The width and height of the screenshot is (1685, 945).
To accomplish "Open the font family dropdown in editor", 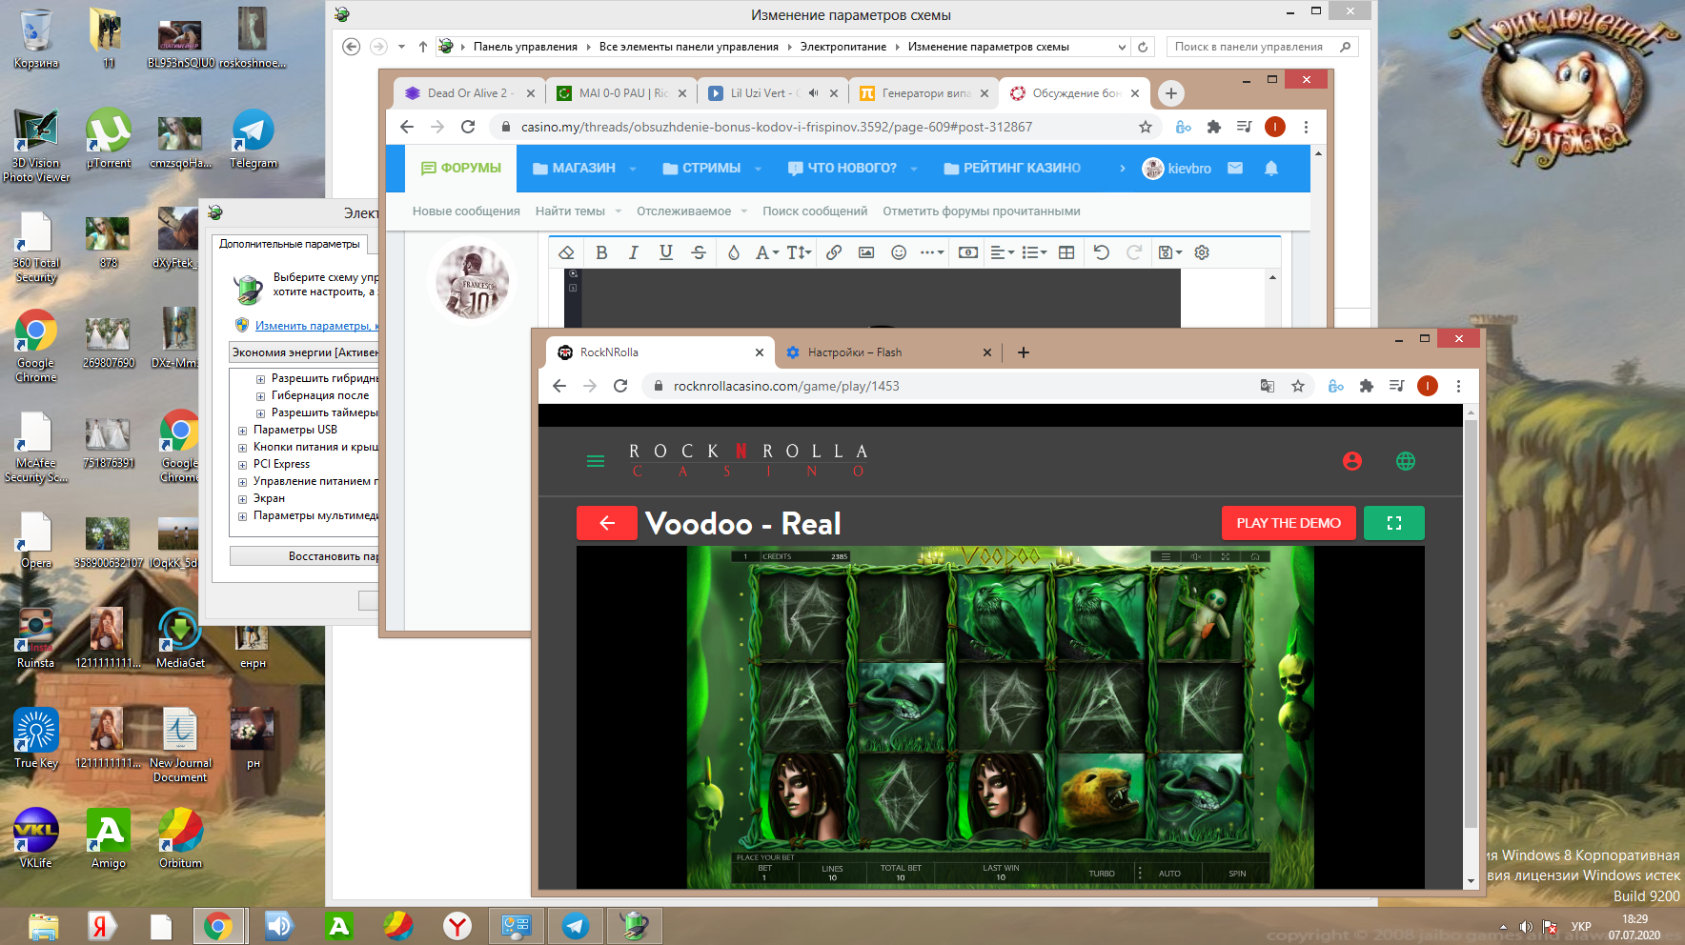I will click(767, 252).
